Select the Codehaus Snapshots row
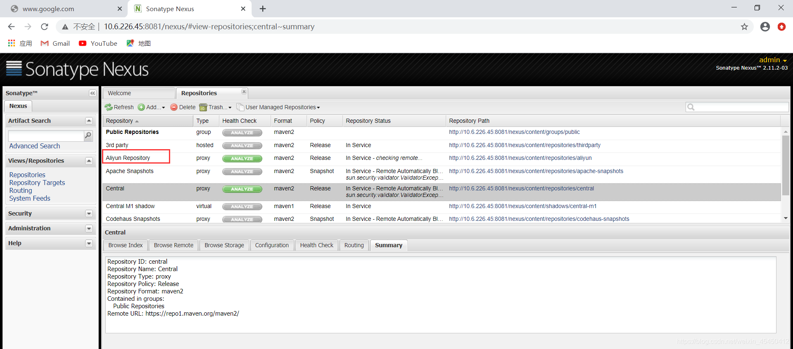This screenshot has height=349, width=793. click(x=442, y=219)
